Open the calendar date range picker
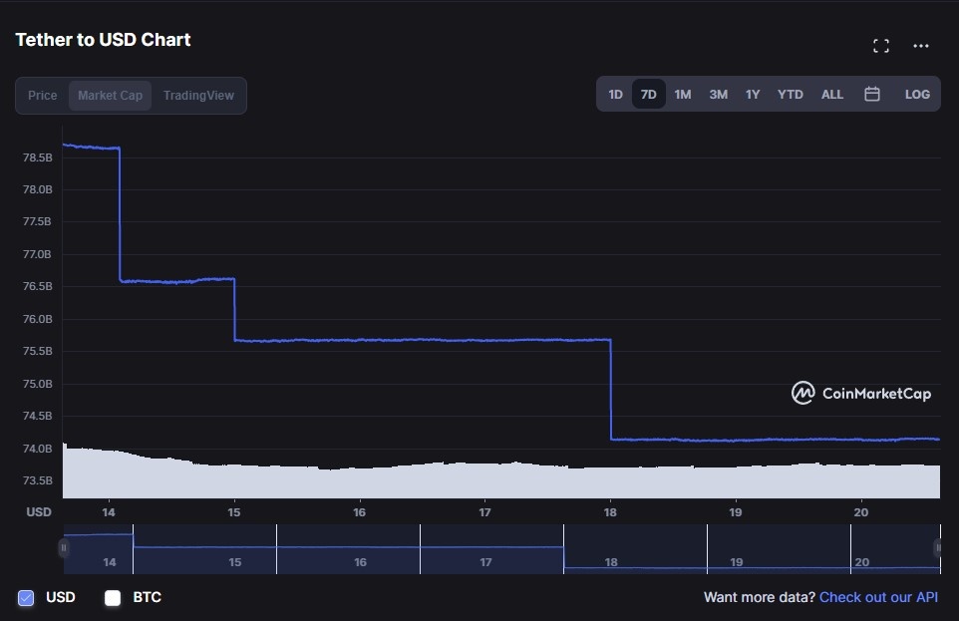The image size is (959, 621). click(872, 93)
